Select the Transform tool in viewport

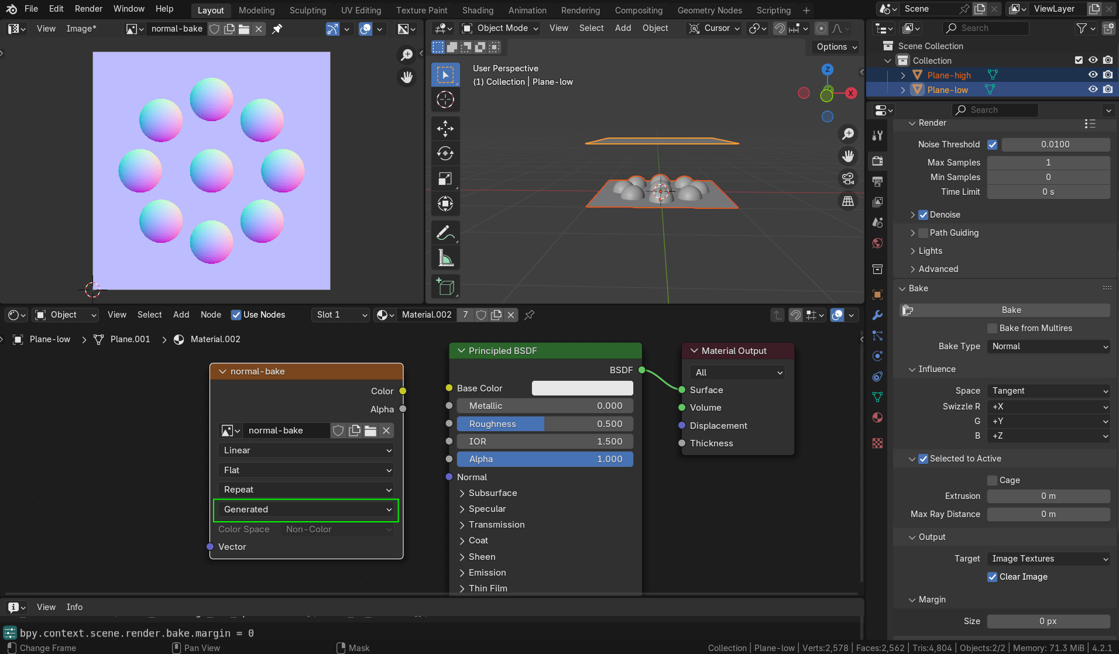(445, 204)
